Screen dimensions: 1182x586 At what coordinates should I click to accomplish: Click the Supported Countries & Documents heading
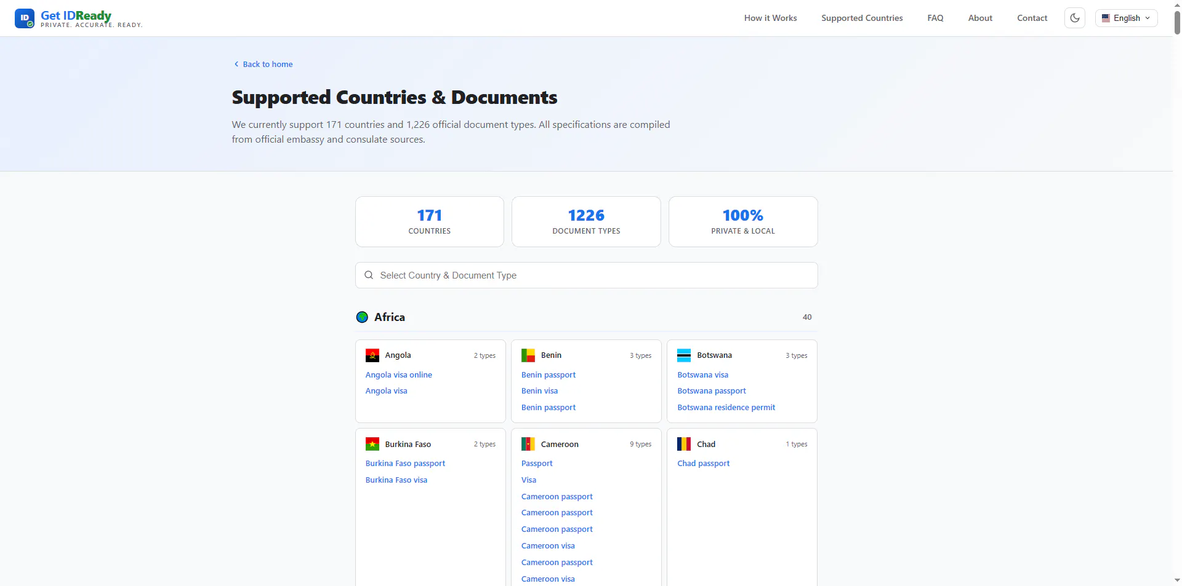click(x=395, y=97)
